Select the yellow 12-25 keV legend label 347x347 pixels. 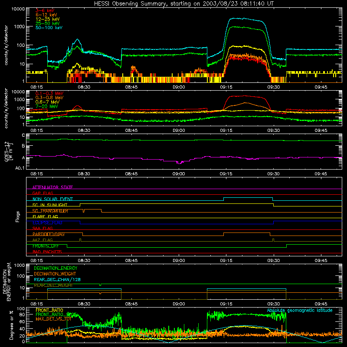(48, 19)
